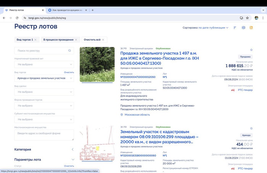Viewport: 267px width, 173px height.
Task: Click 'Очистить' link next to Вид торгов
Action: pyautogui.click(x=69, y=72)
